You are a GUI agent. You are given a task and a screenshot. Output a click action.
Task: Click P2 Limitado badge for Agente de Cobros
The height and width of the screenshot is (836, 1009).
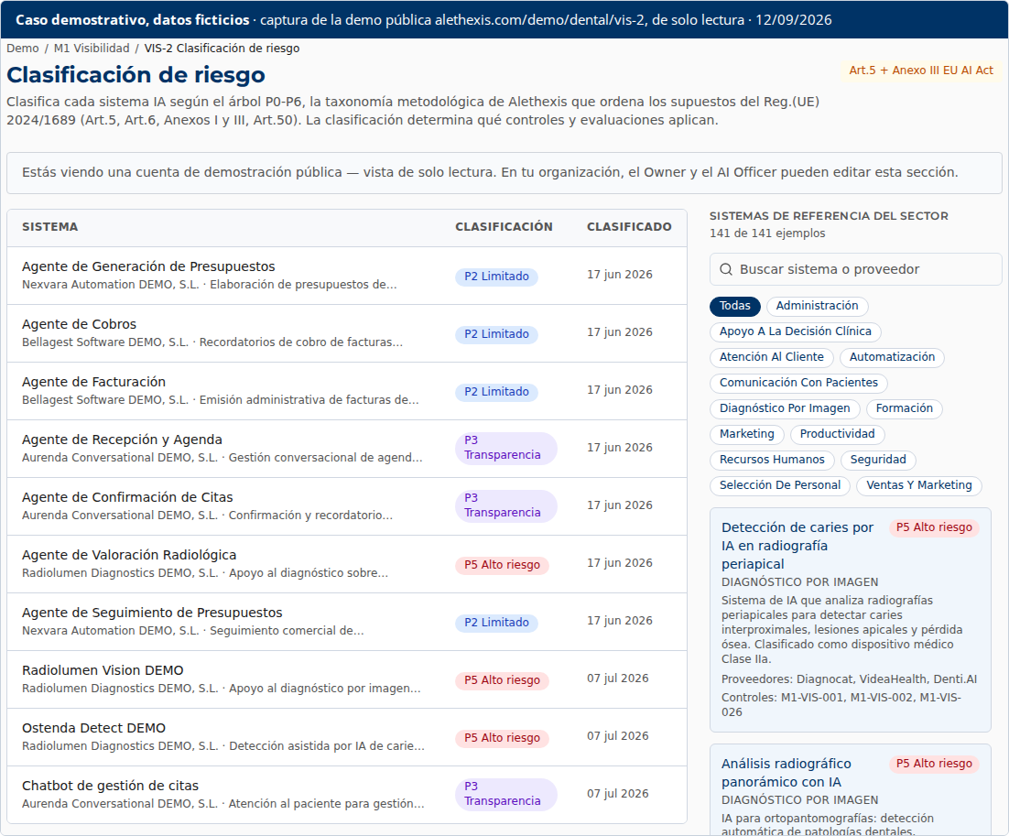pyautogui.click(x=496, y=334)
